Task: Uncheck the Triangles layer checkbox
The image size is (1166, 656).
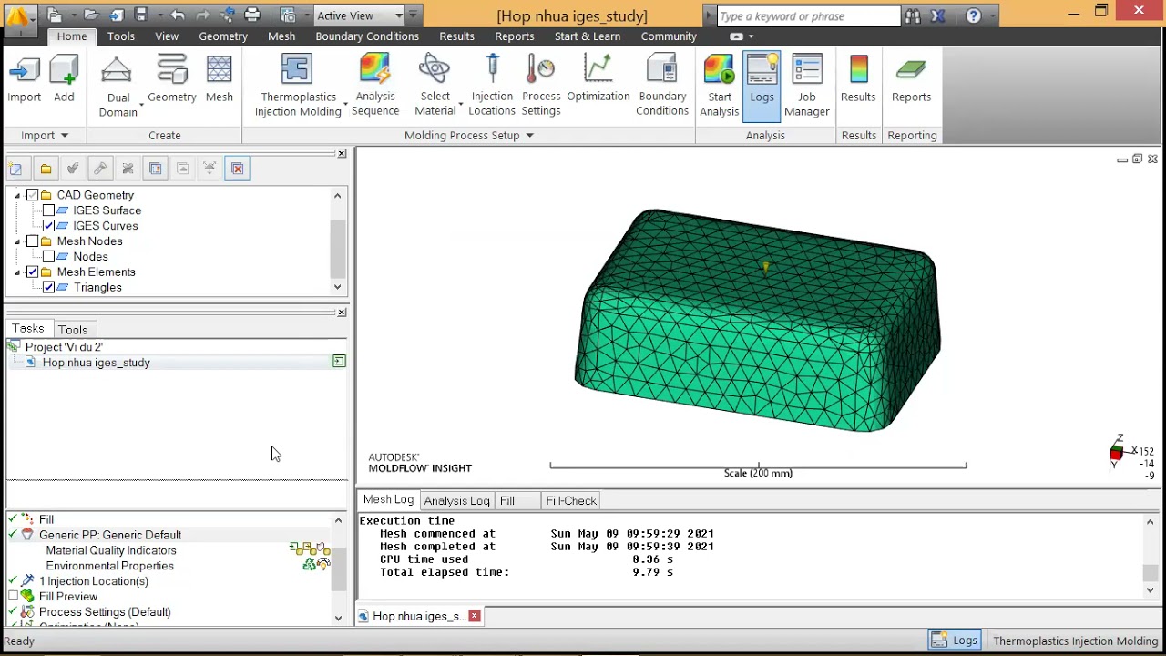Action: 48,288
